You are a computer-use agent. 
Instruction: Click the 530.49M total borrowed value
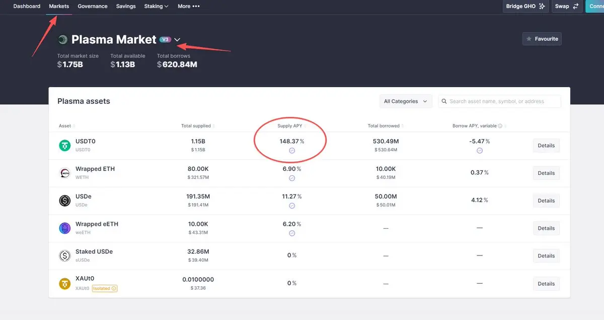(x=386, y=142)
